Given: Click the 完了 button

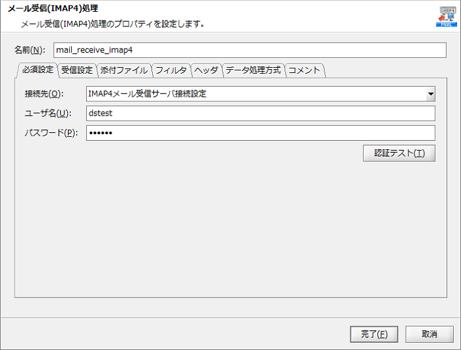Looking at the screenshot, I should (x=374, y=334).
